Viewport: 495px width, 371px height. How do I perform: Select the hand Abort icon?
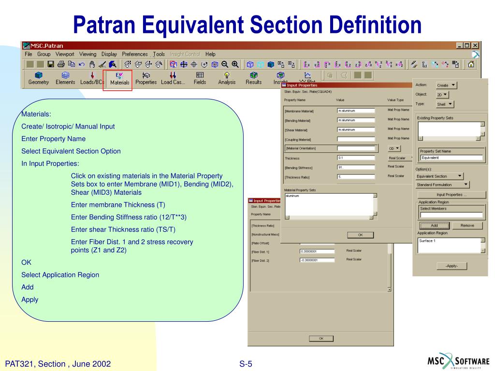[92, 64]
